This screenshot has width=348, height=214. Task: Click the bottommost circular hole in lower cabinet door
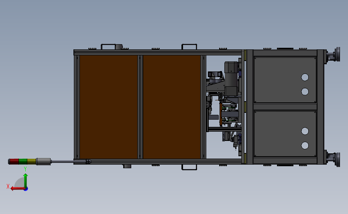pyautogui.click(x=305, y=146)
